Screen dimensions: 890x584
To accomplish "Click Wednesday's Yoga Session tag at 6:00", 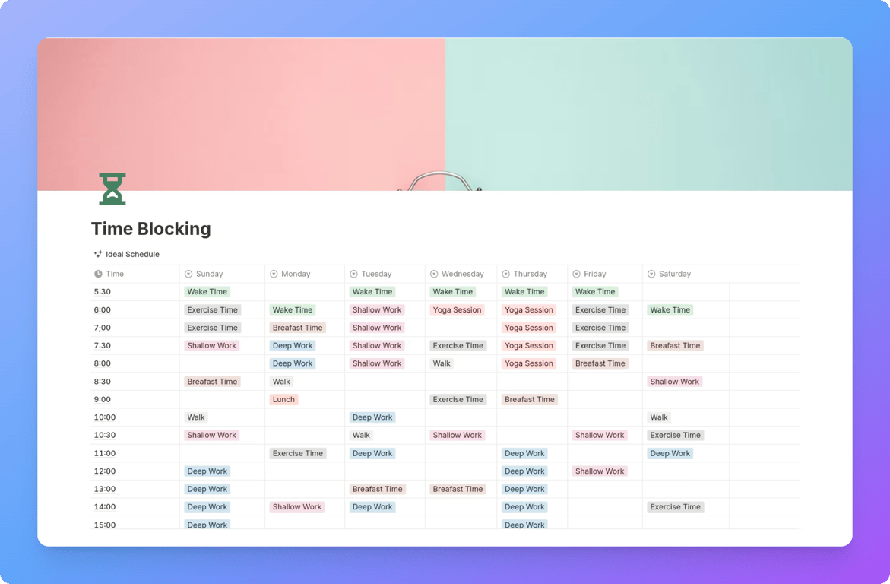I will [457, 309].
